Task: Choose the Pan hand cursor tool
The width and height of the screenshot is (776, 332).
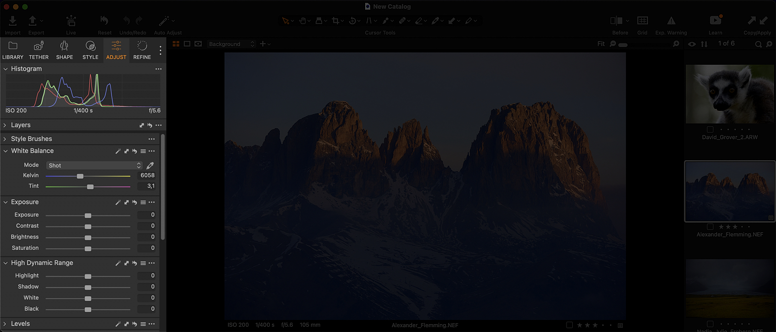Action: pyautogui.click(x=303, y=21)
